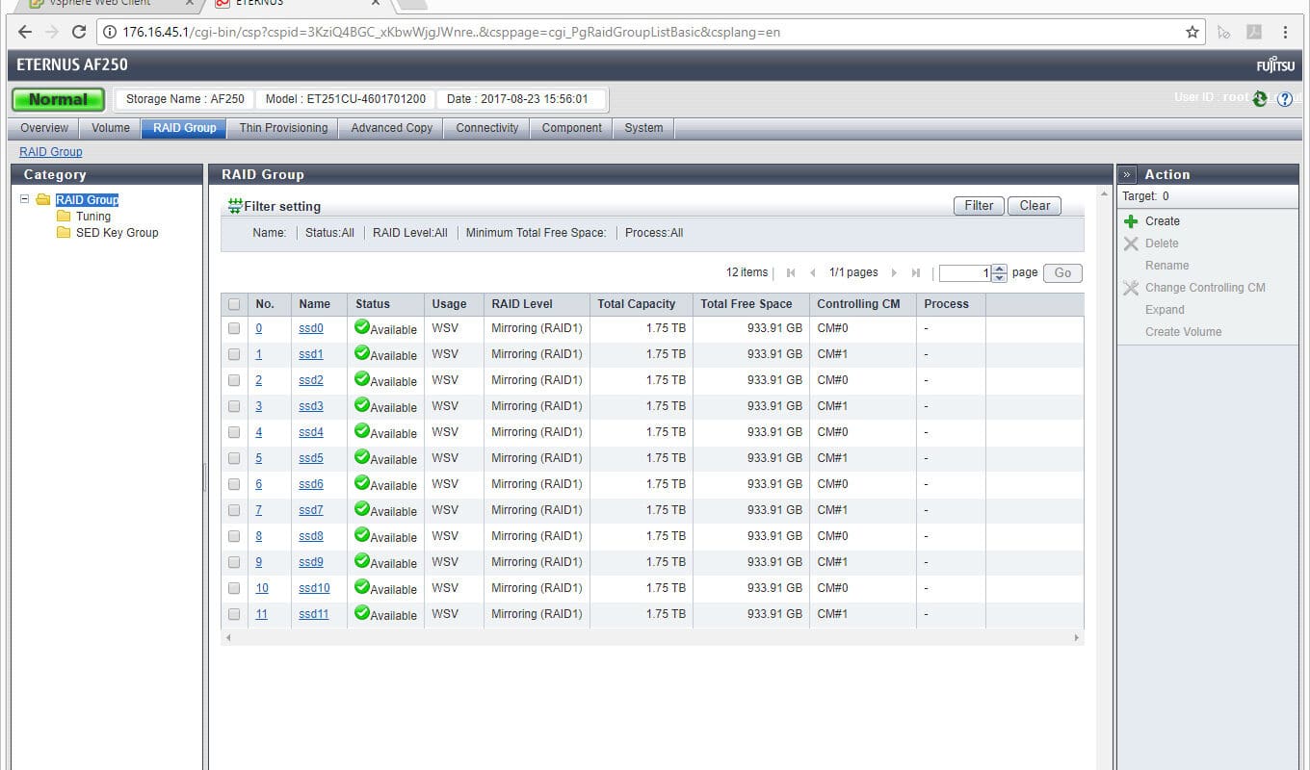
Task: Click the Filter setting icon
Action: click(235, 206)
